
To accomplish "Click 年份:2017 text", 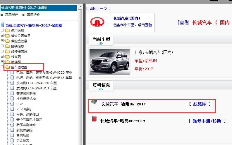I will pos(144,69).
